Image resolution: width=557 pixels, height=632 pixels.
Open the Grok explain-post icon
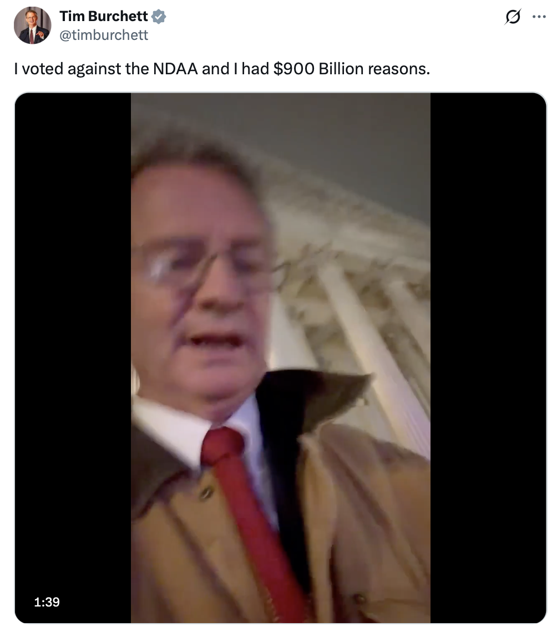coord(513,17)
